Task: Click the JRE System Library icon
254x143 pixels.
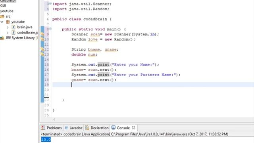Action: [2, 38]
